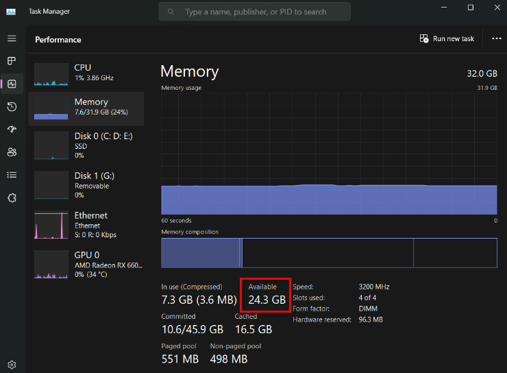Select the Memory performance entry

click(x=86, y=109)
